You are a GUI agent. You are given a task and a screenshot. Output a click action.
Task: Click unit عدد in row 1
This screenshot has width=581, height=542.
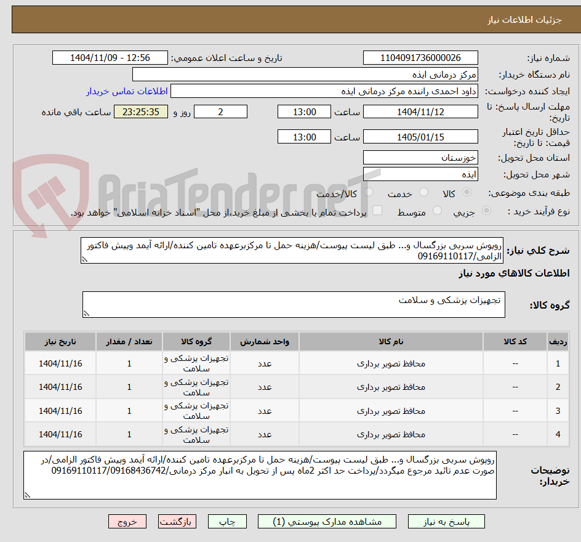click(265, 364)
